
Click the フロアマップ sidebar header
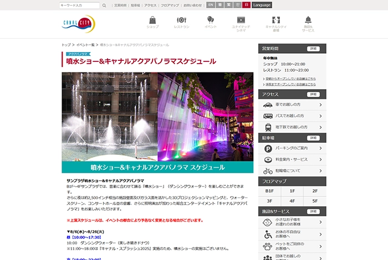coord(292,181)
